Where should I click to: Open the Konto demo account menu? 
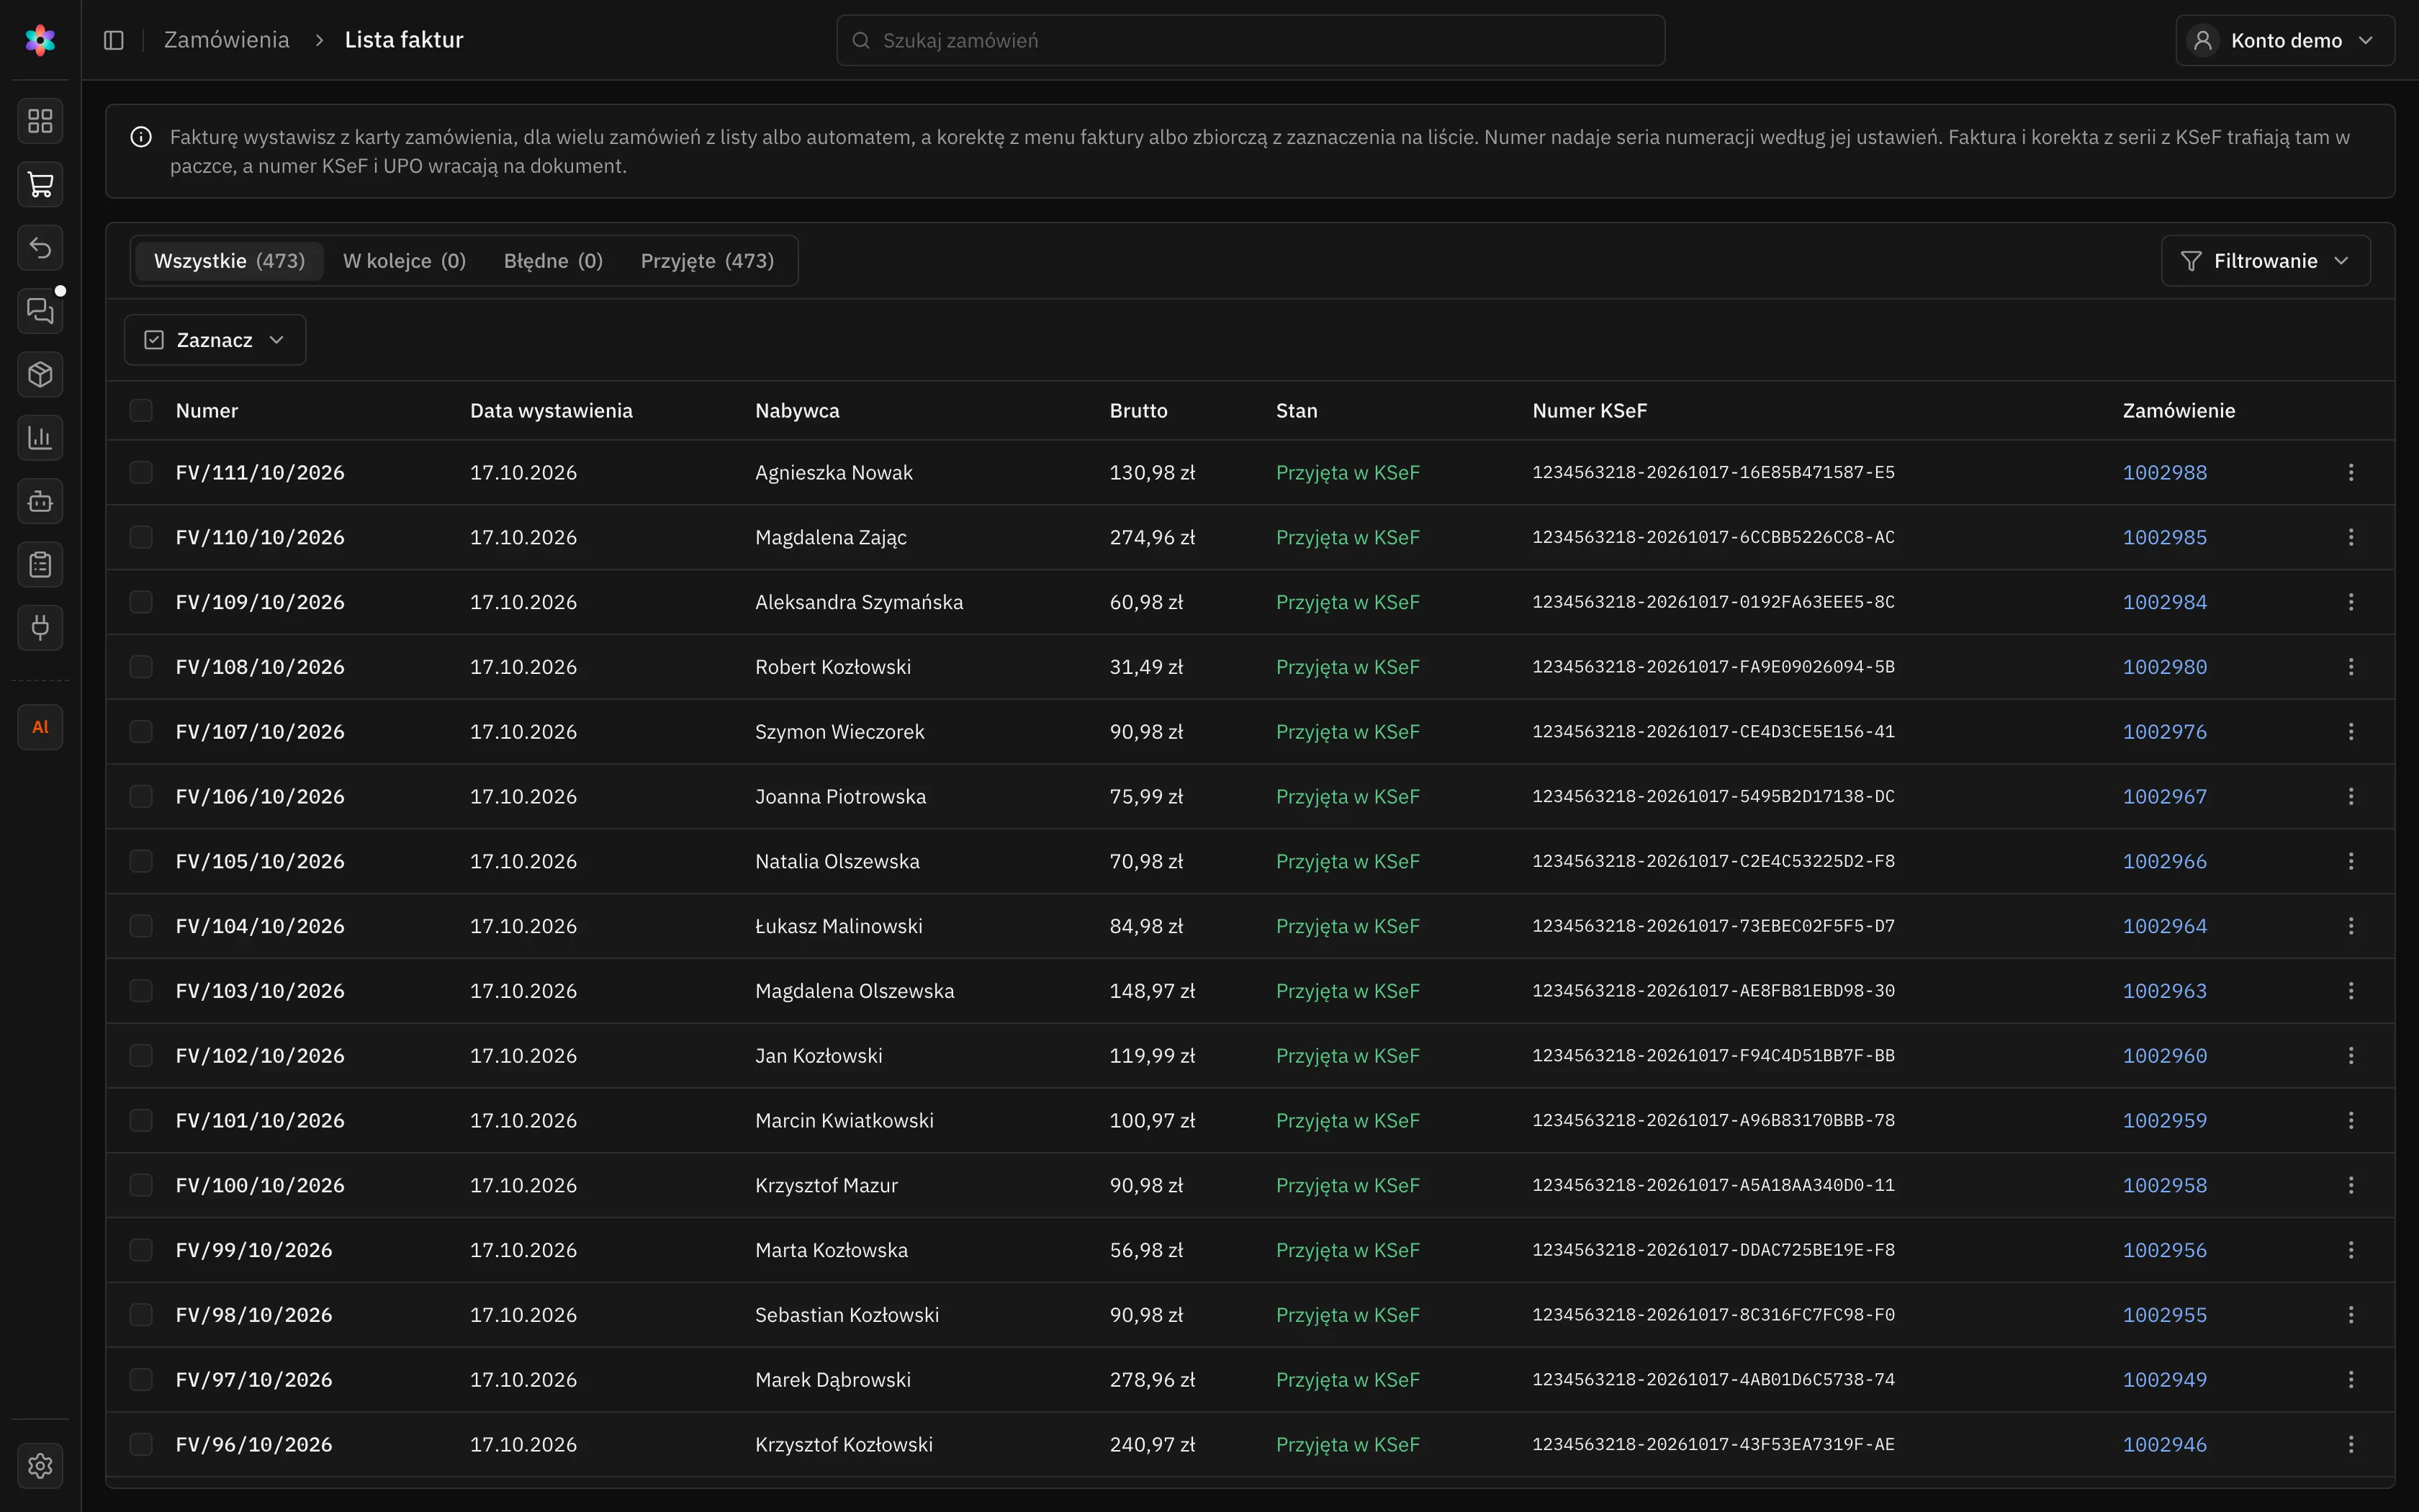coord(2284,40)
